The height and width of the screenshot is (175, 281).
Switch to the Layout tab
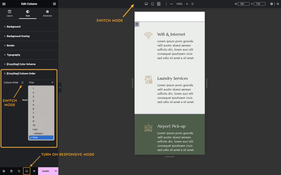tap(9, 13)
